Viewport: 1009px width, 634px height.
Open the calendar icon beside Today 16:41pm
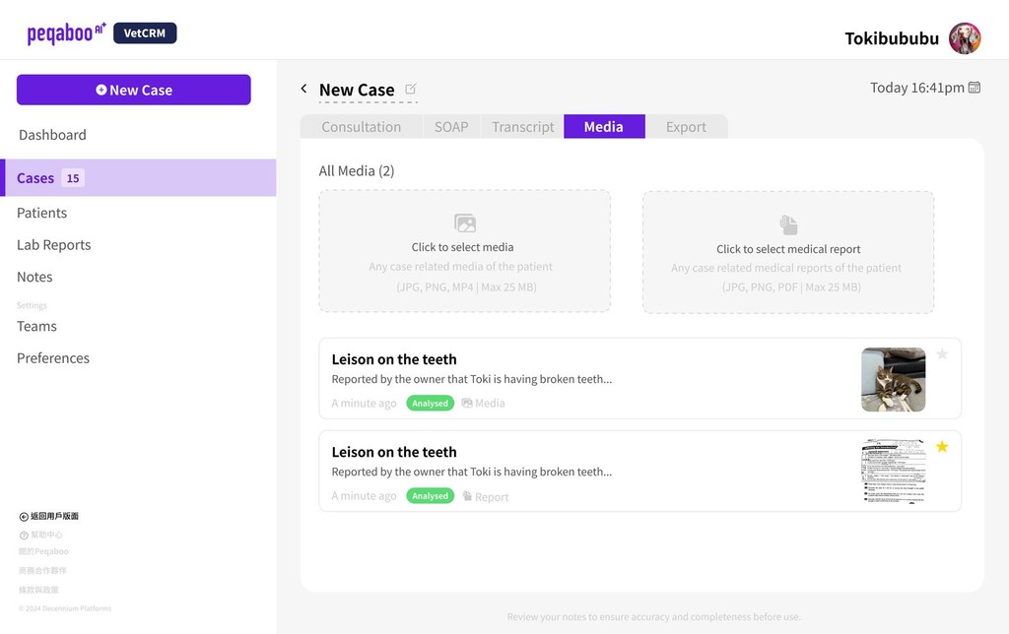tap(975, 88)
